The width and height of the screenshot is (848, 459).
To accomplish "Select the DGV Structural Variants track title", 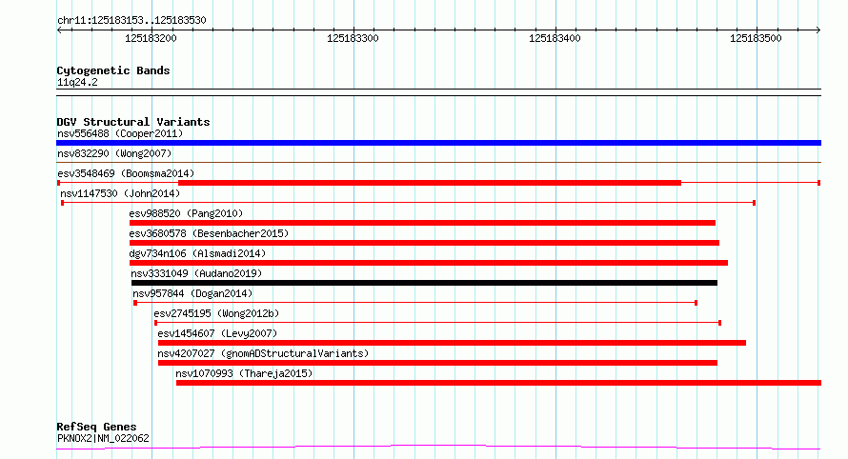I will (133, 122).
